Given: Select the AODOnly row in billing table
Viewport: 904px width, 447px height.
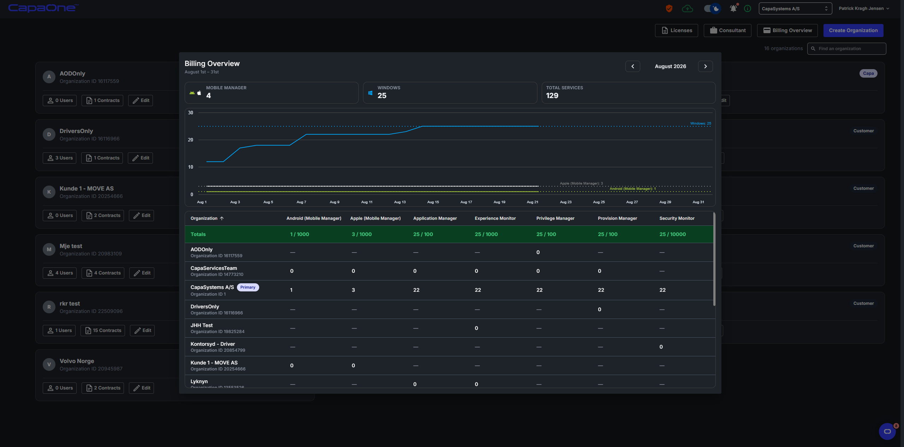Looking at the screenshot, I should click(x=449, y=252).
